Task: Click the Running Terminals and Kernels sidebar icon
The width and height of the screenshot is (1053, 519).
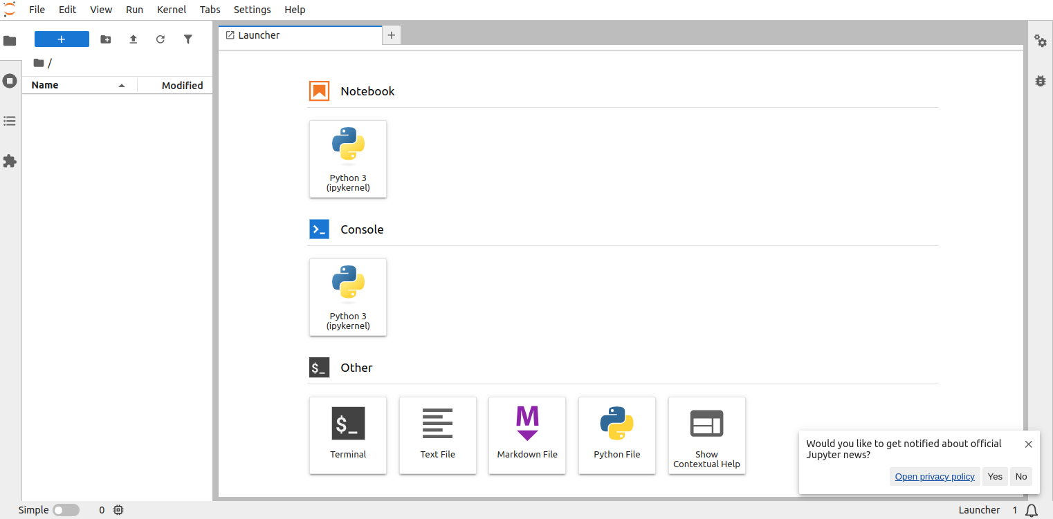Action: (10, 81)
